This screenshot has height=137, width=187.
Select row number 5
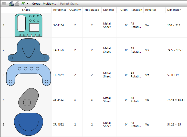coord(4,124)
